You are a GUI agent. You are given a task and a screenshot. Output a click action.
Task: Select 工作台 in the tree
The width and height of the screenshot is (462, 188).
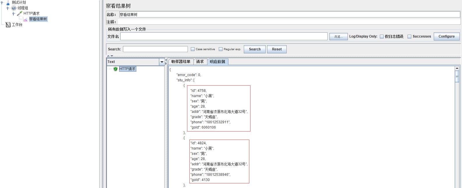(17, 25)
